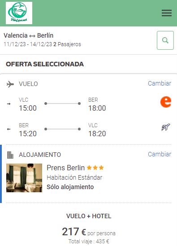Click Cambiar link for the flight

click(160, 83)
